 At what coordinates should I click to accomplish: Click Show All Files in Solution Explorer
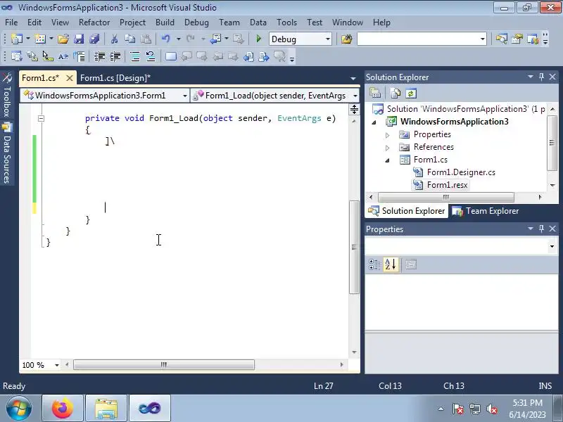click(x=396, y=94)
